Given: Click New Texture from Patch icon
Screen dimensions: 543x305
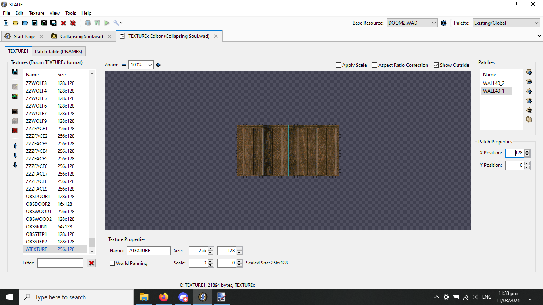Looking at the screenshot, I should (15, 96).
